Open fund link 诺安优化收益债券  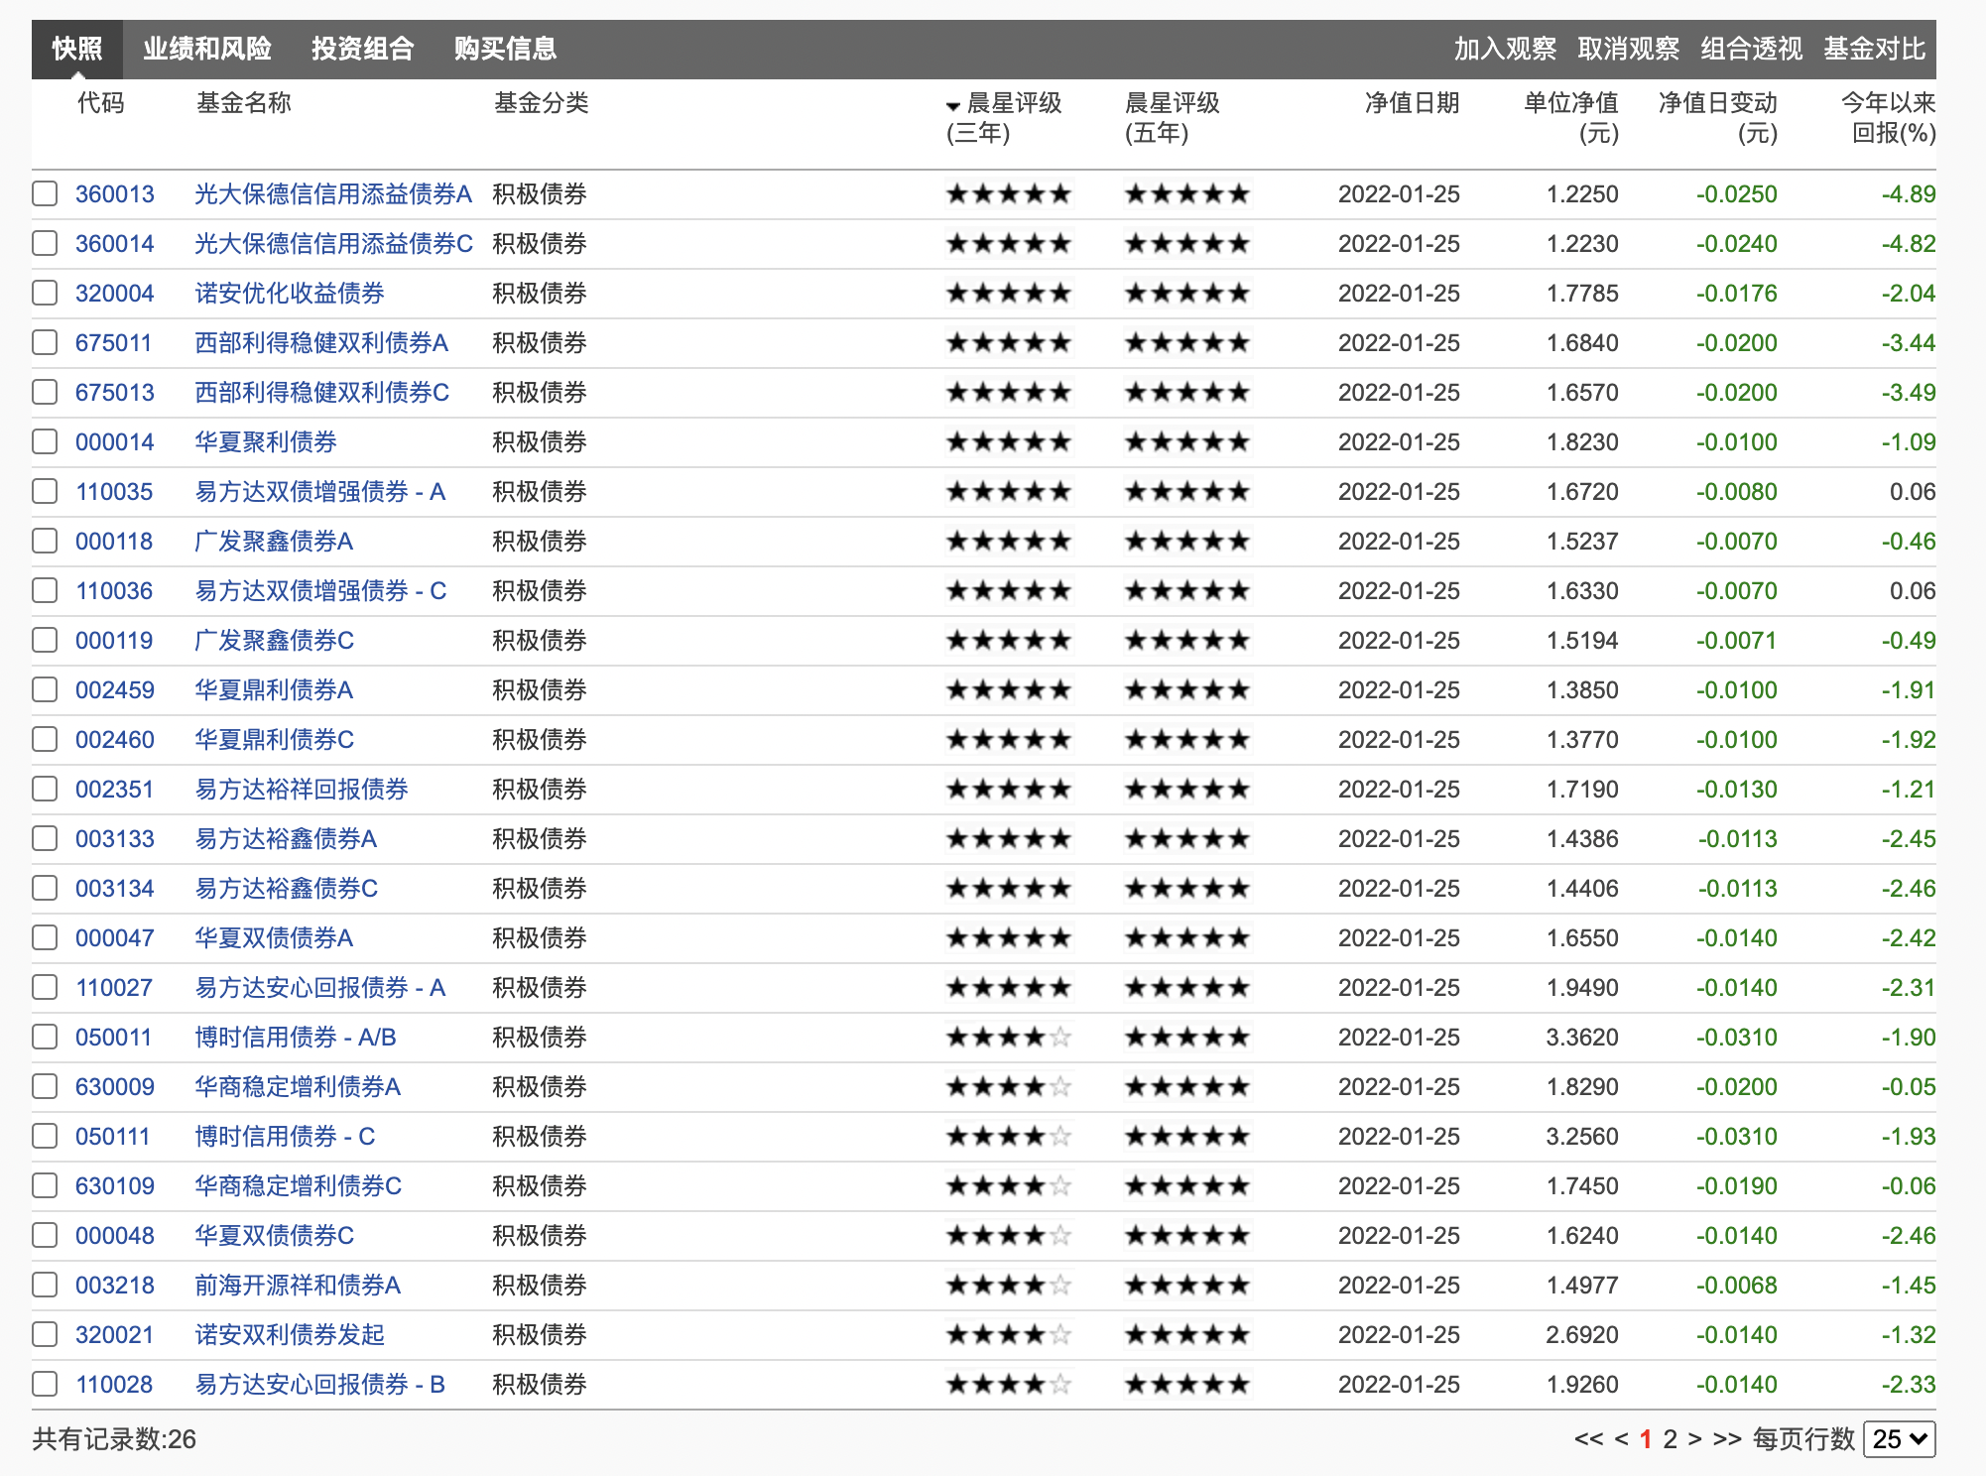coord(289,294)
